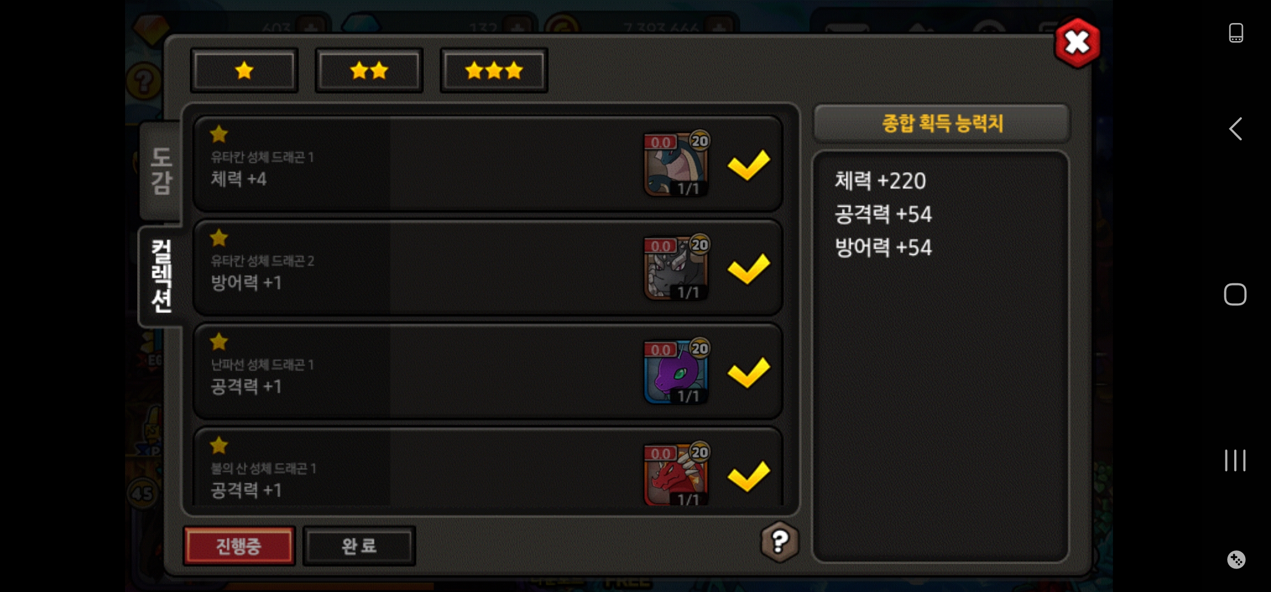Screen dimensions: 1271x592
Task: Filter collection by two-star button
Action: 369,70
